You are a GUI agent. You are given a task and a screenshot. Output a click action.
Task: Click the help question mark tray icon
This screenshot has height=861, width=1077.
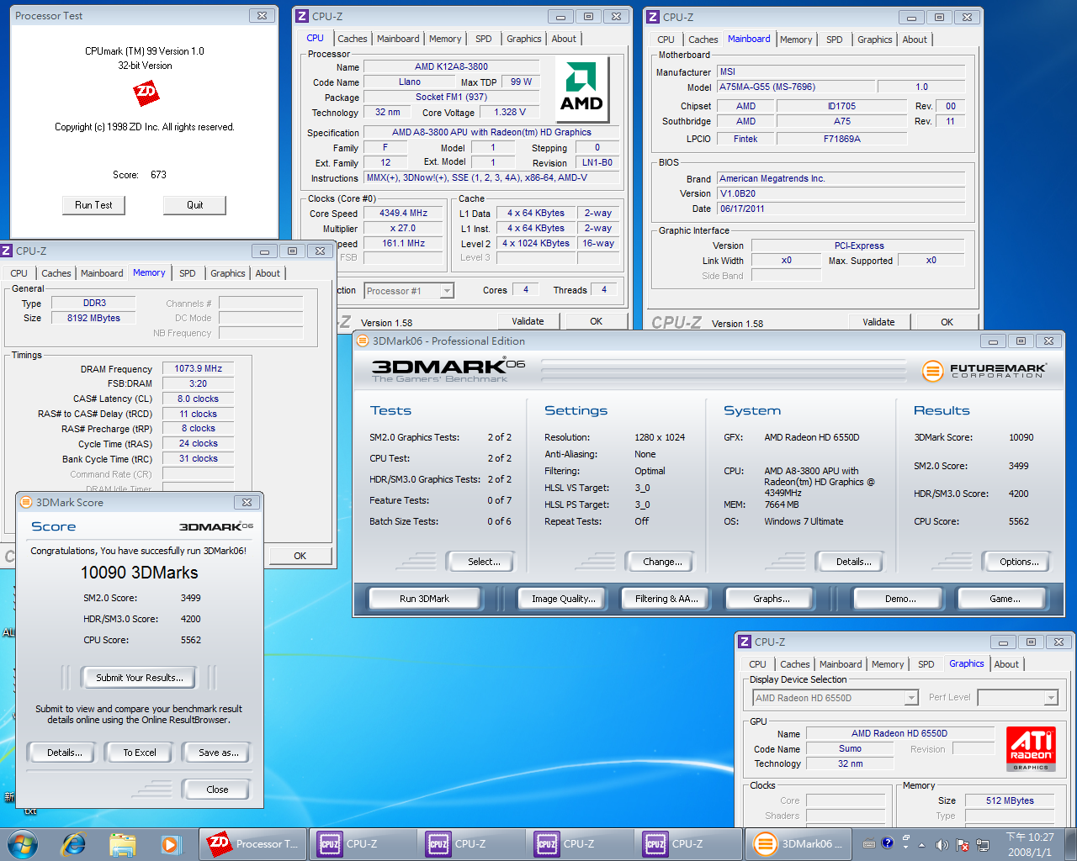(x=887, y=843)
